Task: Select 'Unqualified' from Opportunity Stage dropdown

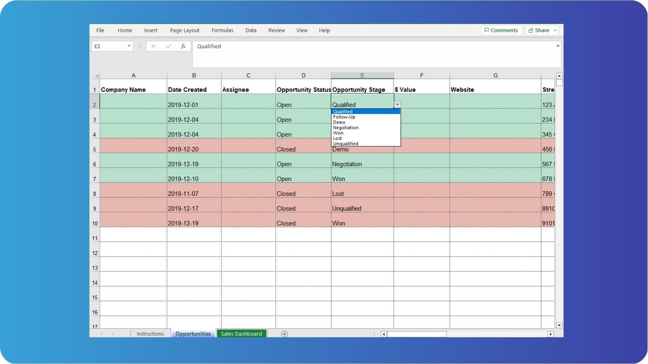Action: pos(346,144)
